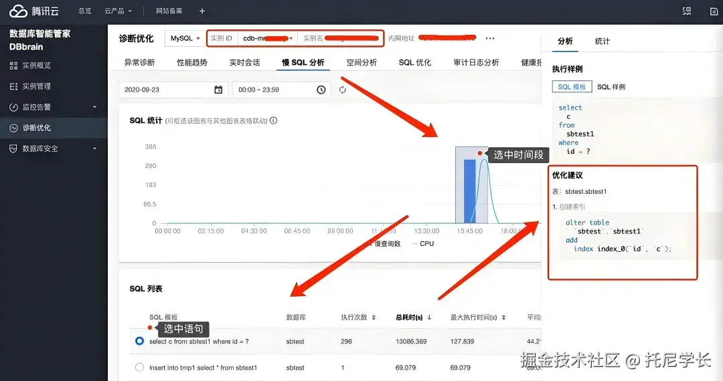Select the SQL 模板 button

pos(572,86)
